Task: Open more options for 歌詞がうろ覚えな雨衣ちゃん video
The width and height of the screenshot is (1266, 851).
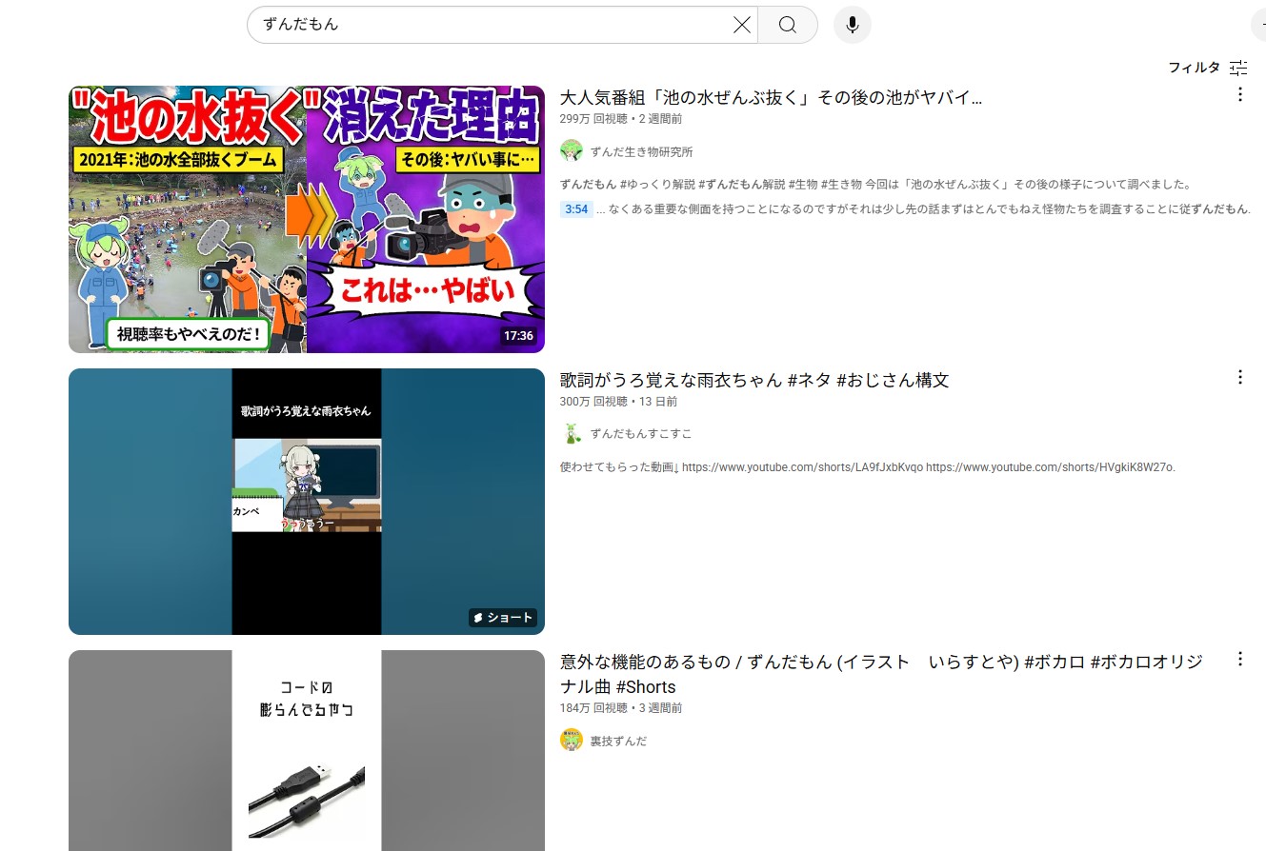Action: (x=1239, y=377)
